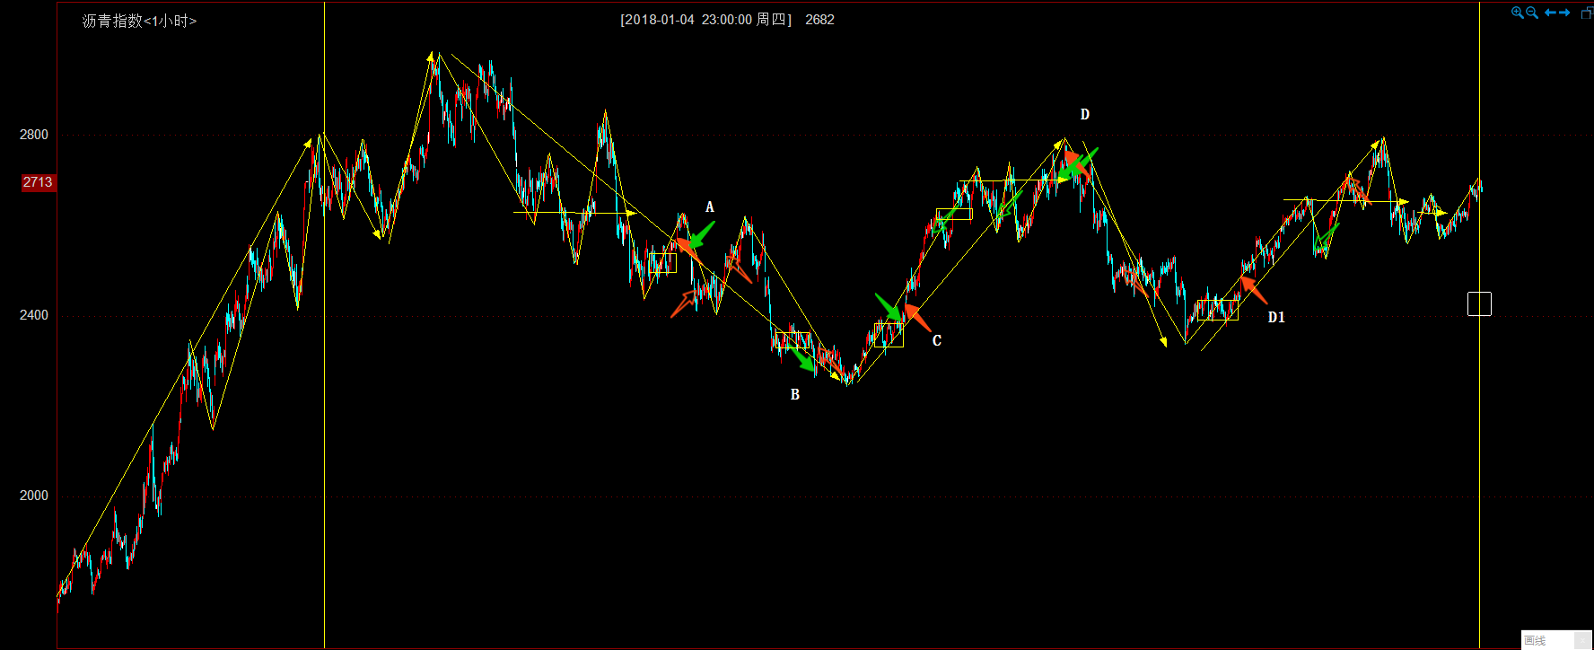
Task: Click the 2682 value in header
Action: pos(819,20)
